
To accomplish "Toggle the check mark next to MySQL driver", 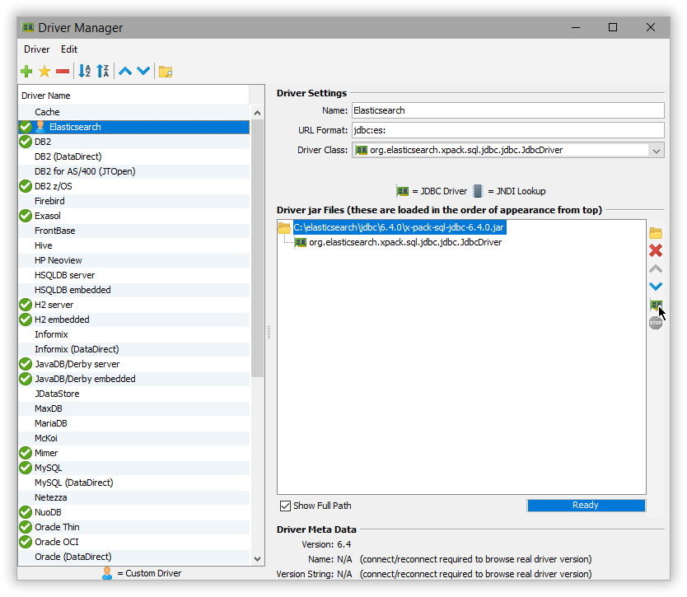I will click(x=25, y=467).
